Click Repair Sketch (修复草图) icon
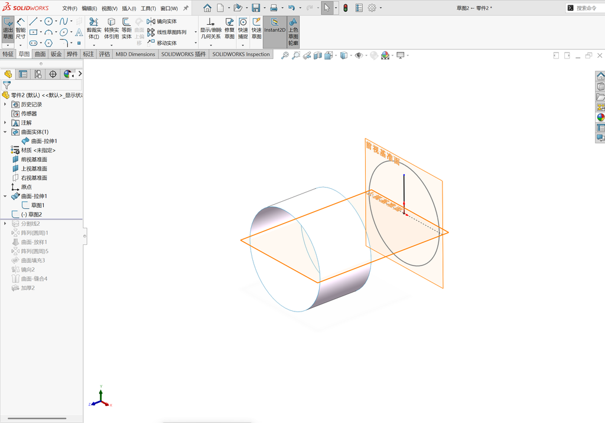 230,29
